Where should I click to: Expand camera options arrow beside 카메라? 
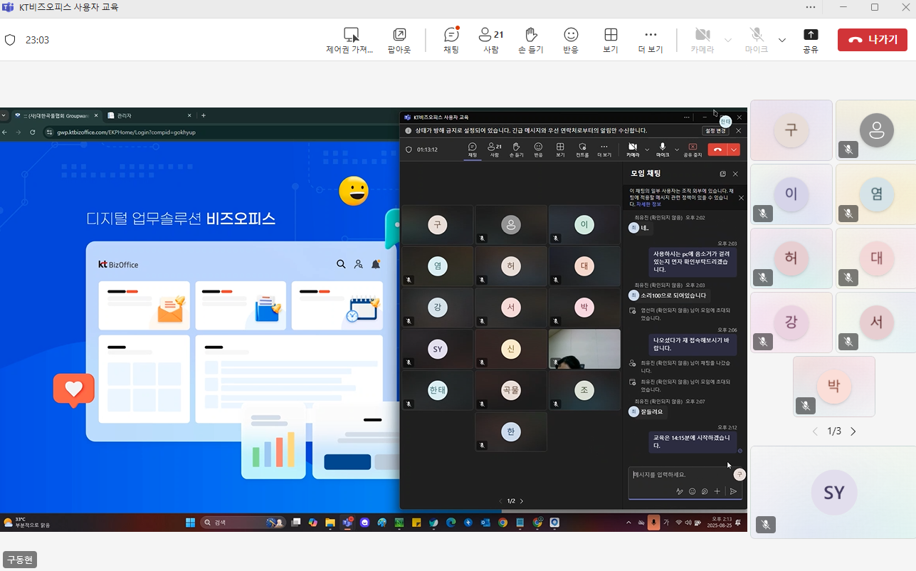click(x=727, y=40)
